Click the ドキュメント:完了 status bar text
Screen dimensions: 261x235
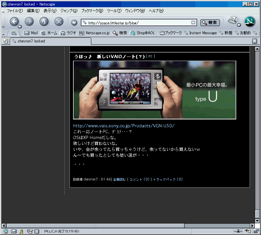pyautogui.click(x=61, y=231)
